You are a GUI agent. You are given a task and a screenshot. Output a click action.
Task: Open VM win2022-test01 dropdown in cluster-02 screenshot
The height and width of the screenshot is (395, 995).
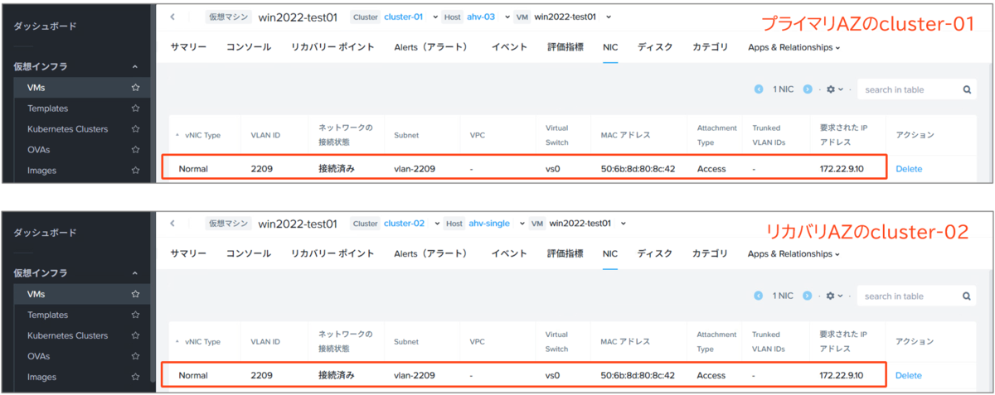624,224
